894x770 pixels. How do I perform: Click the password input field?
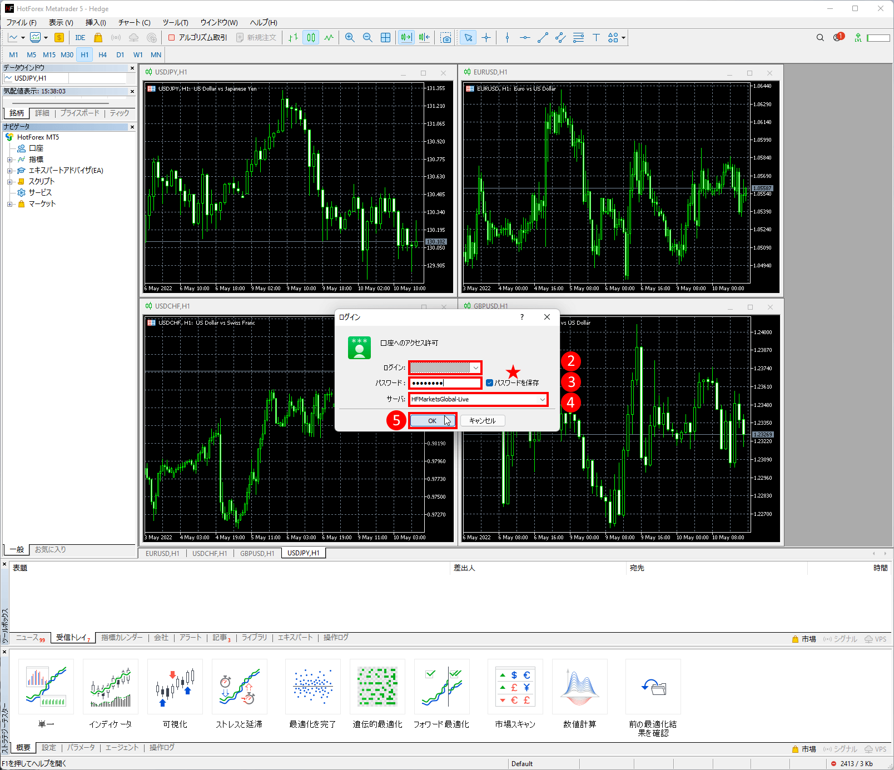pos(445,383)
